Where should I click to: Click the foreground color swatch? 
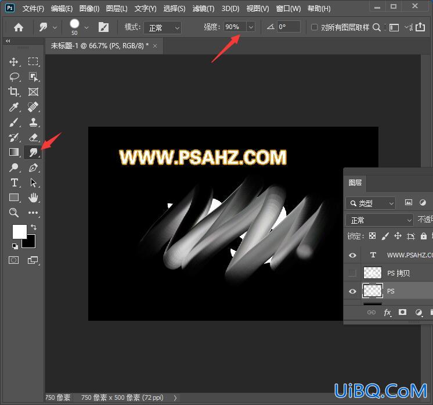coord(19,231)
